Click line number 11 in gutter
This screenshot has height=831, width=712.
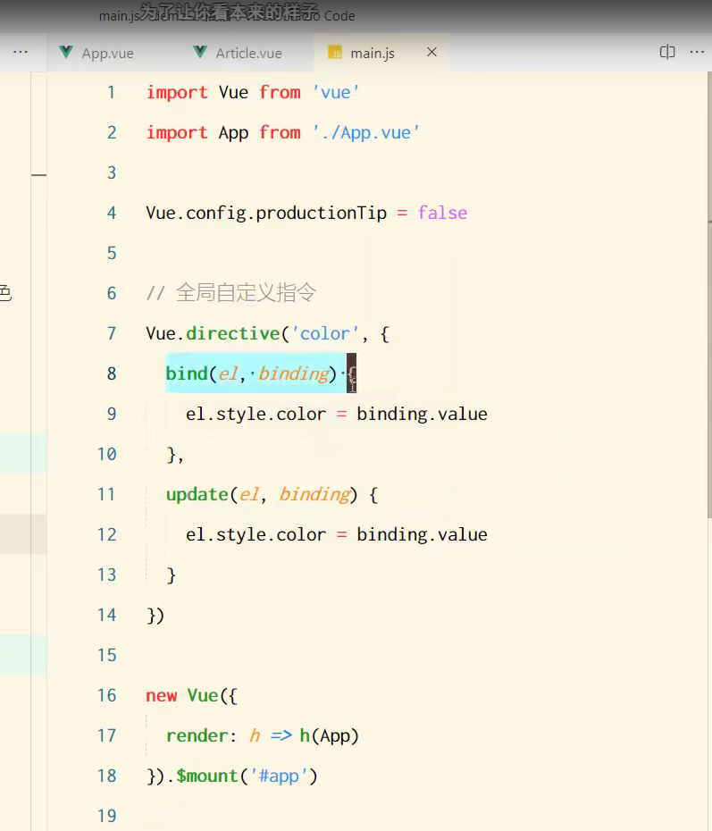pos(106,494)
